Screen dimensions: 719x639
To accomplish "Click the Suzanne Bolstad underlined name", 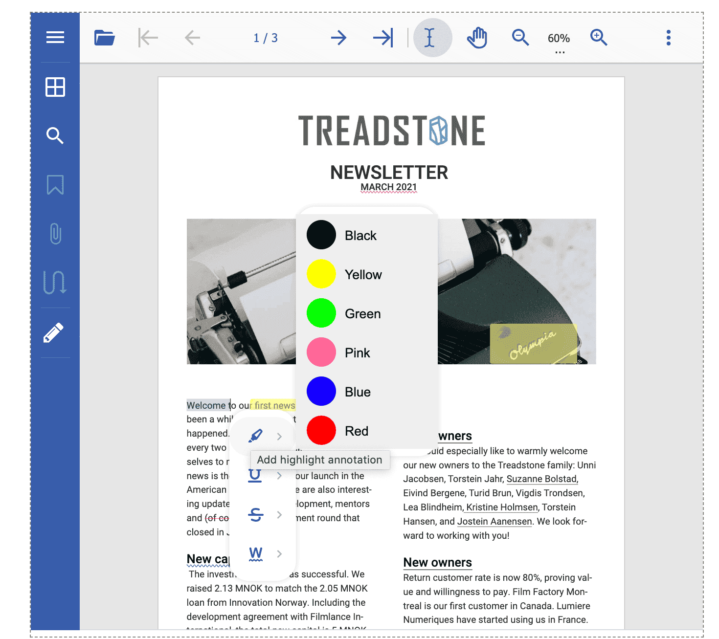I will (542, 479).
